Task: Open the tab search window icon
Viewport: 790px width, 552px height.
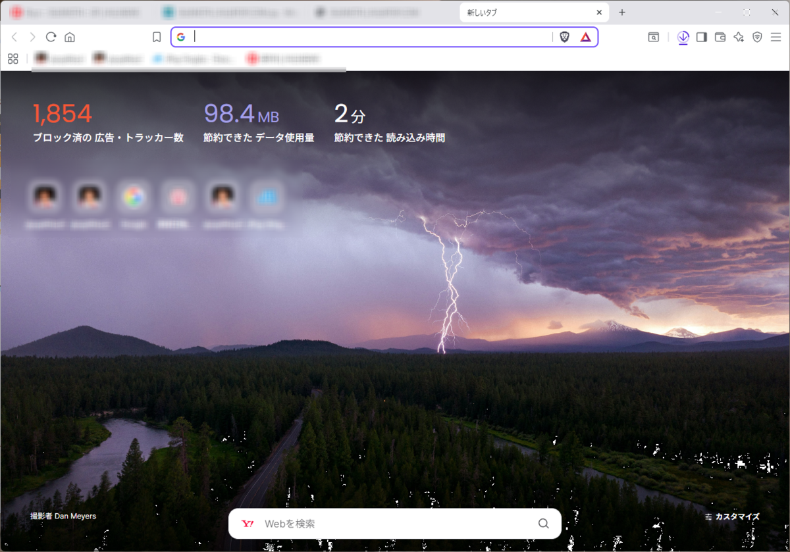Action: pos(653,38)
